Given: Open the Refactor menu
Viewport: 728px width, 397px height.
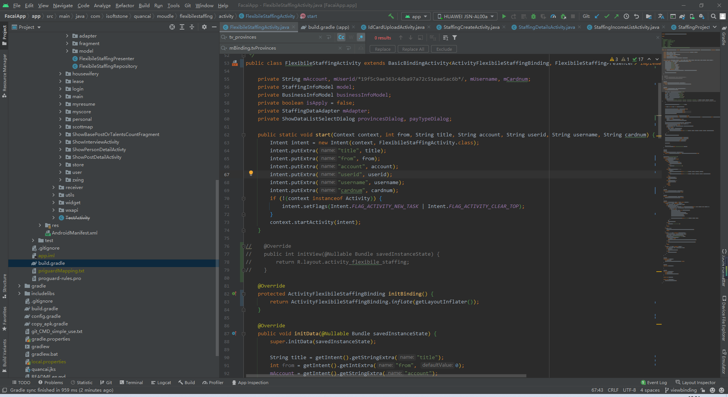Looking at the screenshot, I should (125, 5).
